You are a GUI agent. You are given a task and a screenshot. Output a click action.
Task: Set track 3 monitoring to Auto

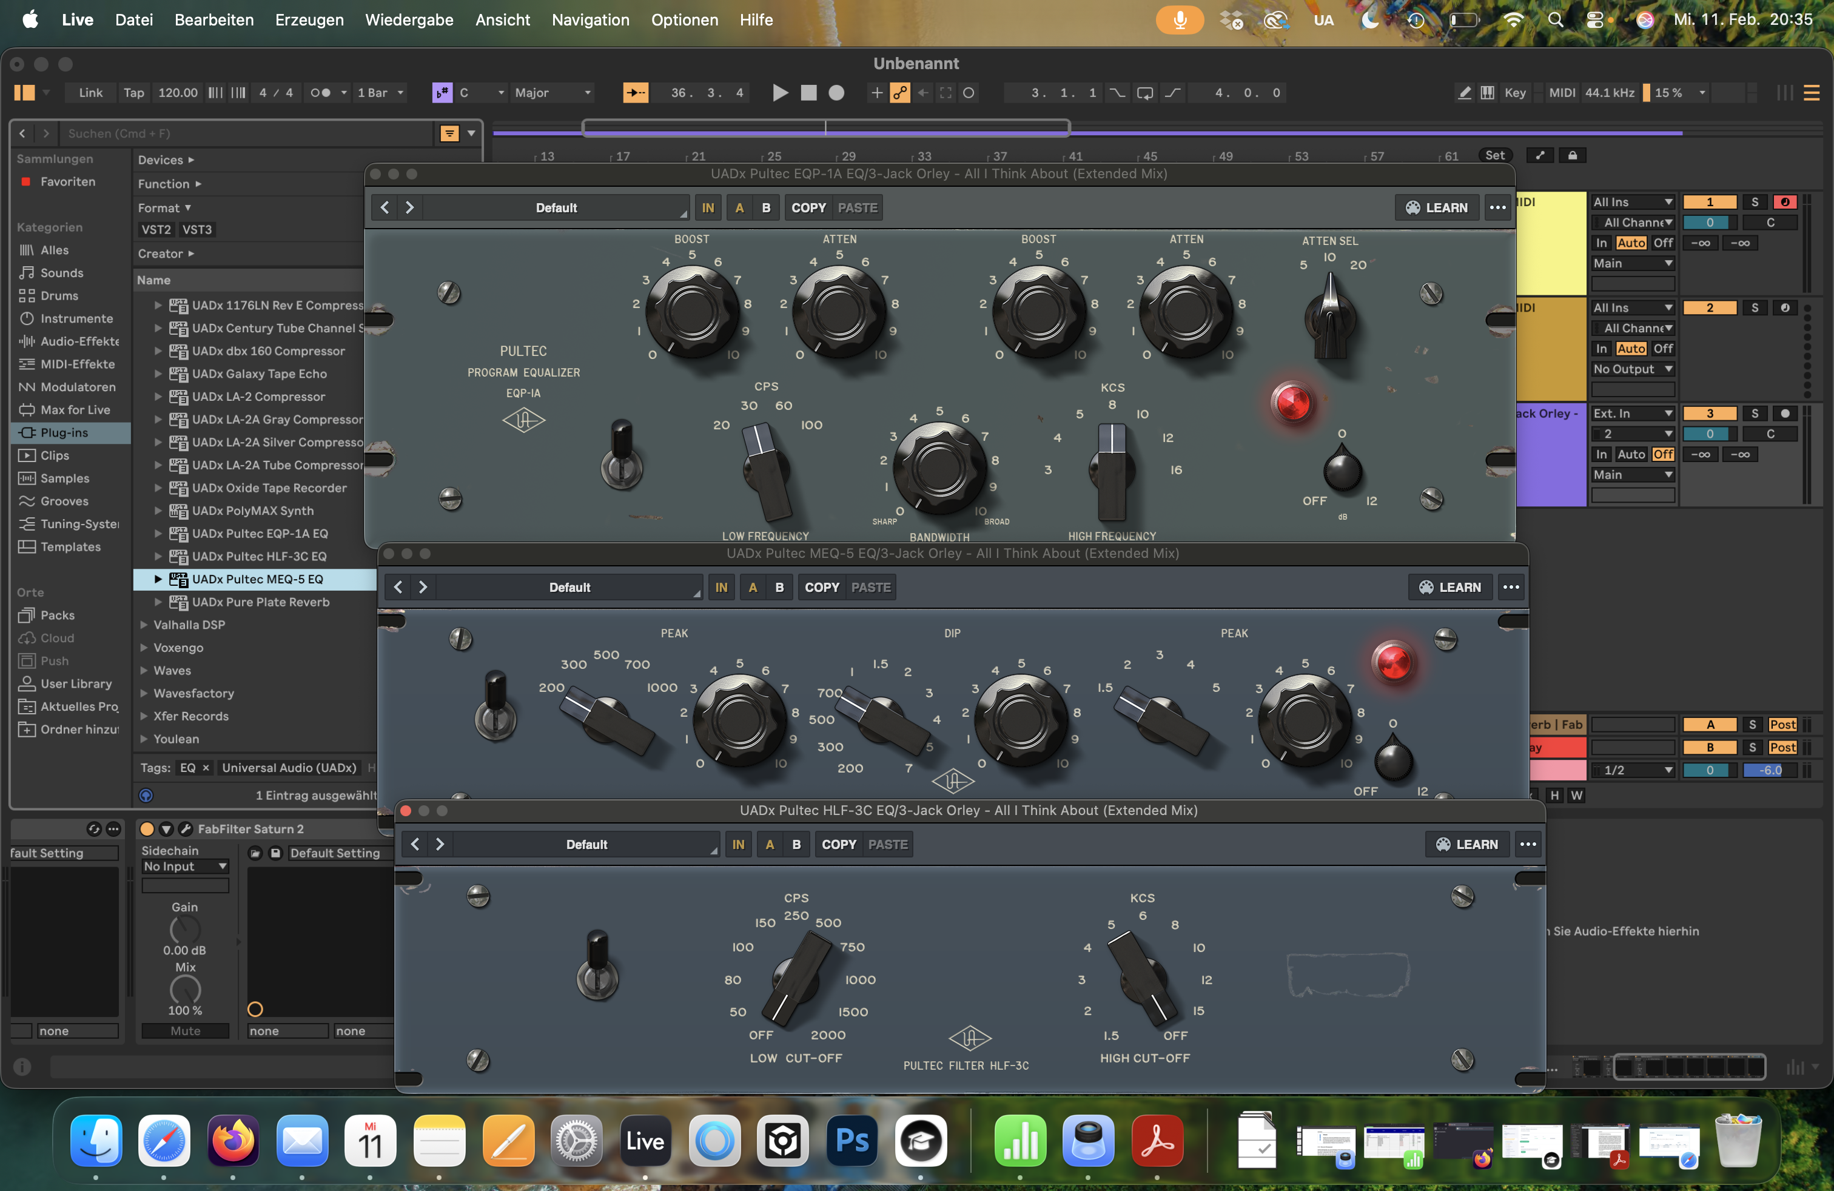[1632, 455]
